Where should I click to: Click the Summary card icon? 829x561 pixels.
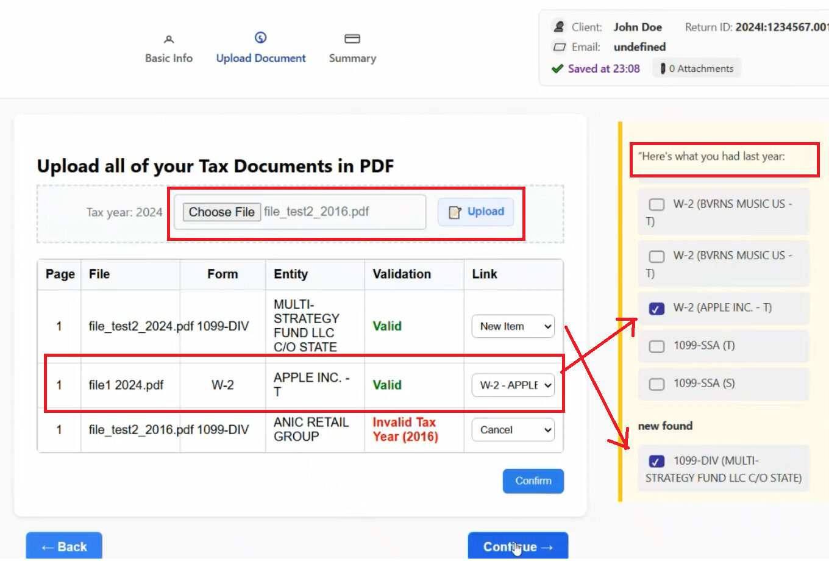352,39
